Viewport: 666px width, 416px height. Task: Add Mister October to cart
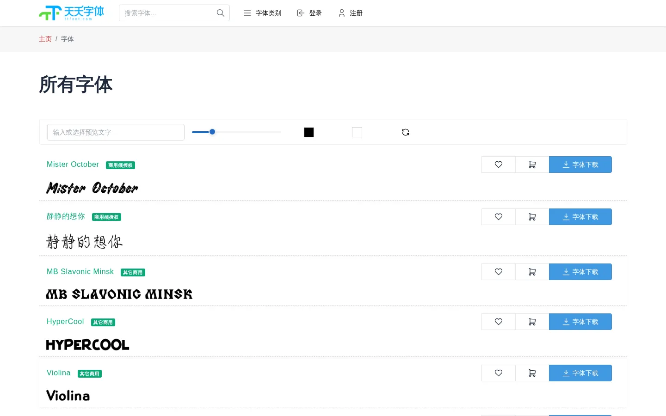[532, 165]
